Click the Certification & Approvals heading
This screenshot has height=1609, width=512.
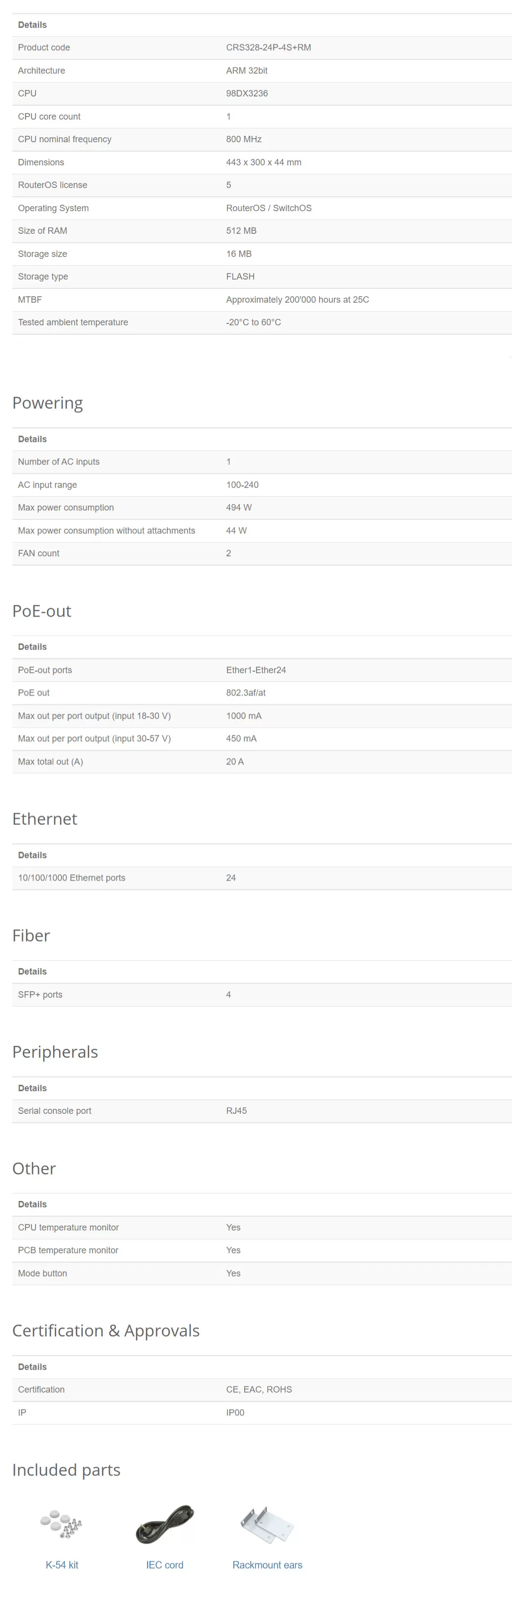pyautogui.click(x=106, y=1331)
